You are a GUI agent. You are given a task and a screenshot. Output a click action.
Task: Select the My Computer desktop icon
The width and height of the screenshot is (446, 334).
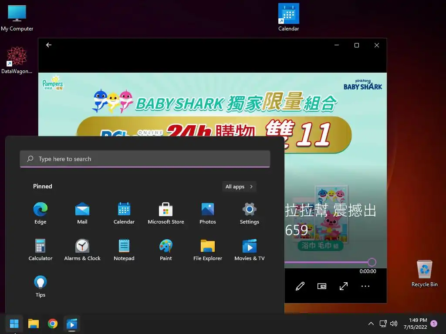point(17,17)
